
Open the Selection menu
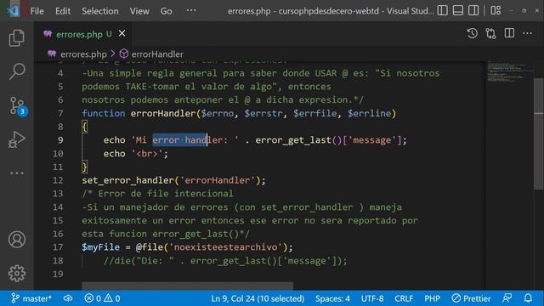(x=100, y=11)
